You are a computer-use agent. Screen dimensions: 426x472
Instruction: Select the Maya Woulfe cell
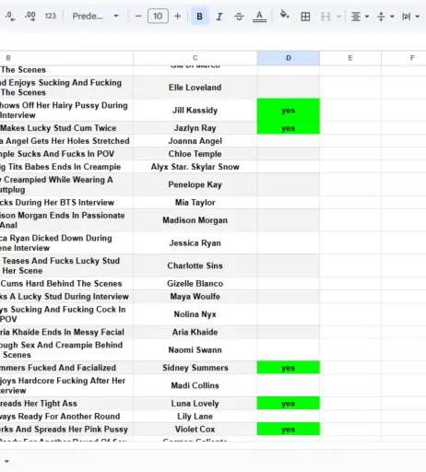195,296
